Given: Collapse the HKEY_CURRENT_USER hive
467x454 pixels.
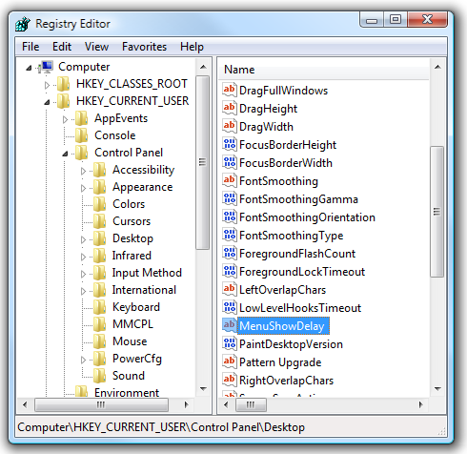Looking at the screenshot, I should coord(47,102).
